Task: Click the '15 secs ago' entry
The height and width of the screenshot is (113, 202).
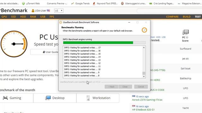Action: [x=142, y=96]
